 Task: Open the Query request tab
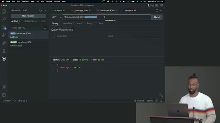55,24
